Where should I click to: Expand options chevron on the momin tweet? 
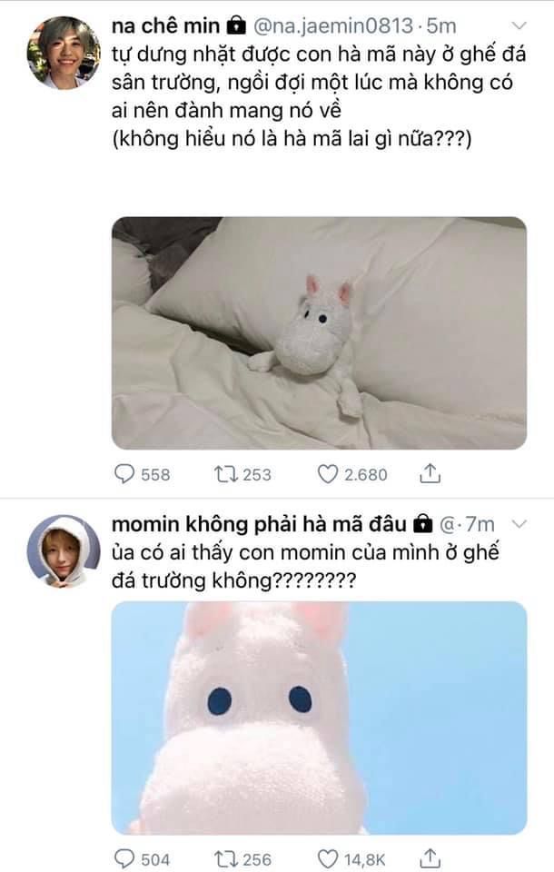click(x=519, y=524)
